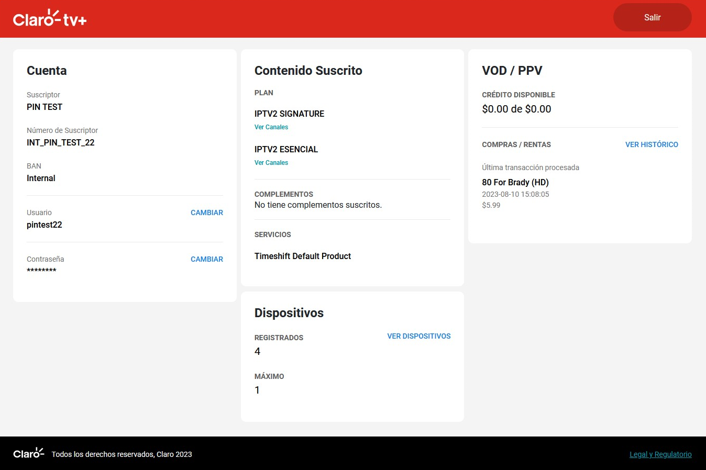This screenshot has width=706, height=470.
Task: Change the Usuario via CAMBIAR link
Action: tap(206, 212)
